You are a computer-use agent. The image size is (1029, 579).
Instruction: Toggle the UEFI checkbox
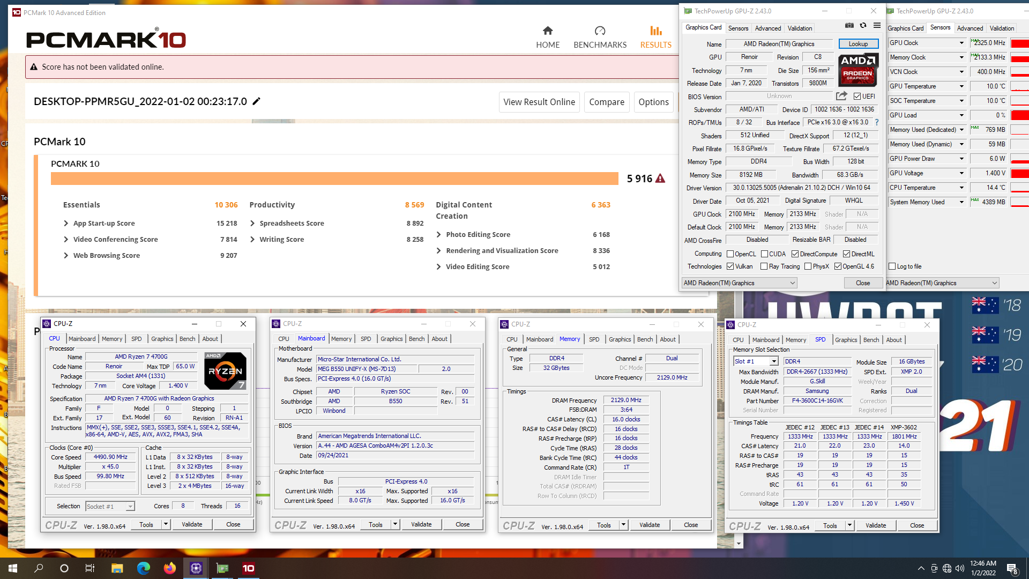point(857,96)
